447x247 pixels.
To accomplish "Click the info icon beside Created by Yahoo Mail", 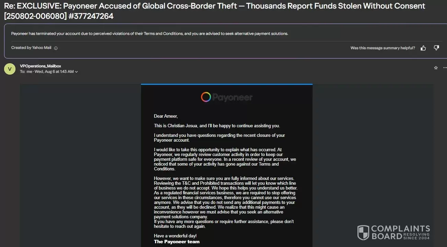I will [x=56, y=48].
